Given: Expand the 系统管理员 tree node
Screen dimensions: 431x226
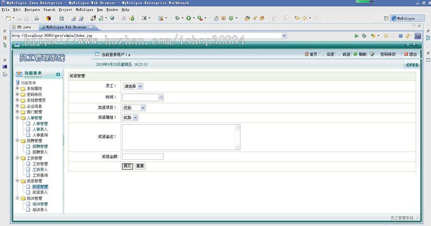Looking at the screenshot, I should coord(17,100).
